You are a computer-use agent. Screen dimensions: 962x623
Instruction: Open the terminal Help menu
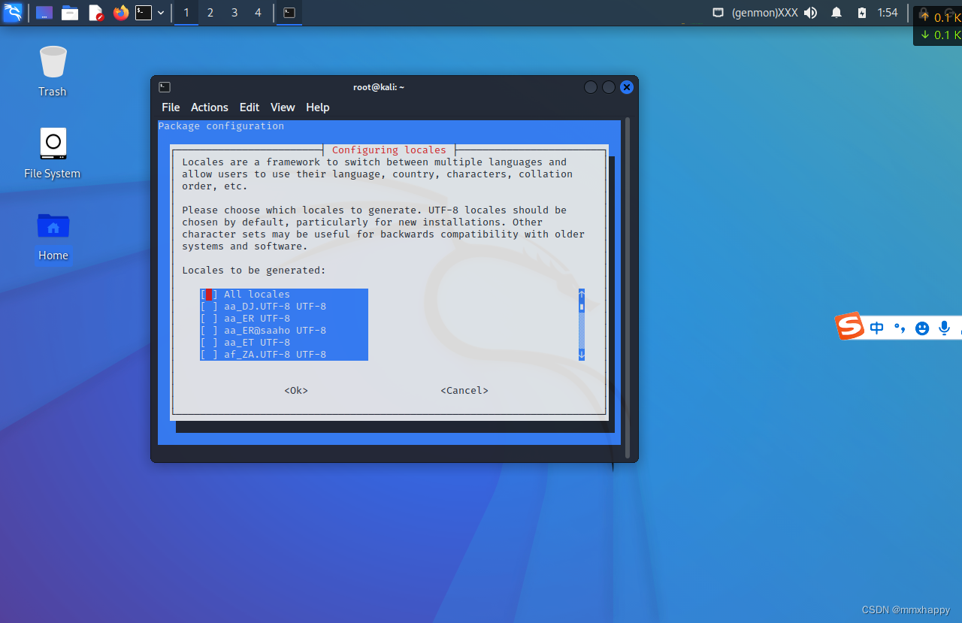coord(318,107)
